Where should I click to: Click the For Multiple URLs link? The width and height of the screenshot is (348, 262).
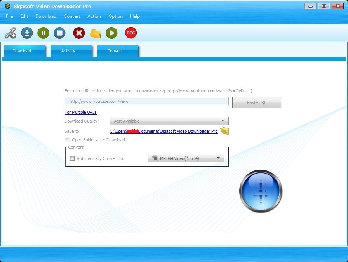[80, 112]
